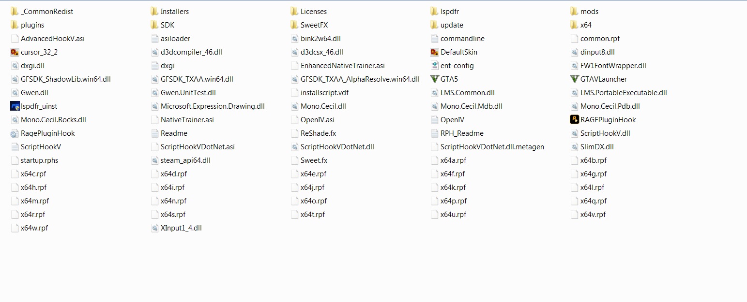This screenshot has height=302, width=747.
Task: Click file name startup.rphs
Action: click(39, 160)
